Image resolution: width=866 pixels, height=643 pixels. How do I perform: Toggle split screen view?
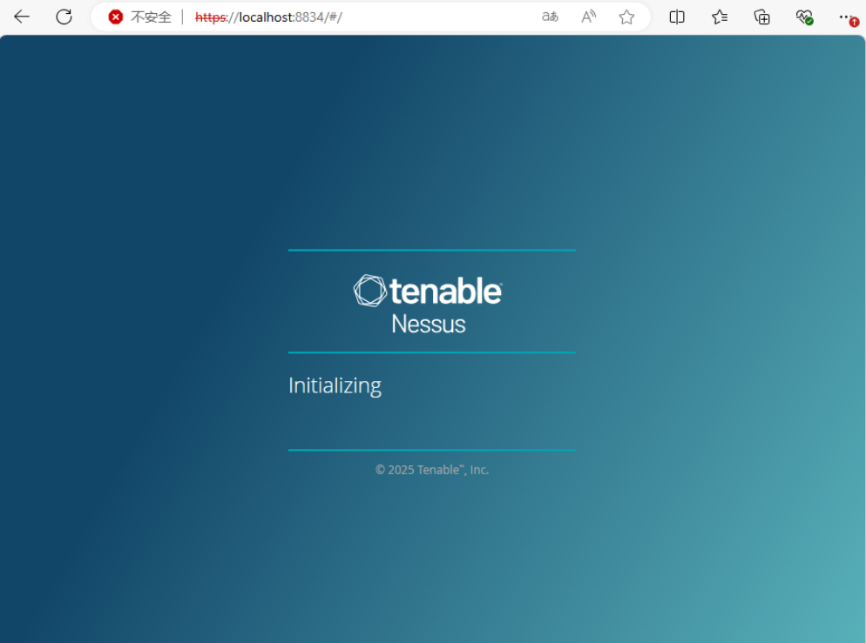pyautogui.click(x=677, y=17)
